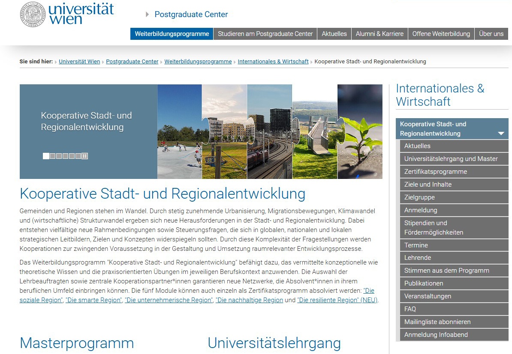Image resolution: width=512 pixels, height=354 pixels.
Task: Click the arrow before Postgraduate Center heading
Action: pyautogui.click(x=147, y=15)
